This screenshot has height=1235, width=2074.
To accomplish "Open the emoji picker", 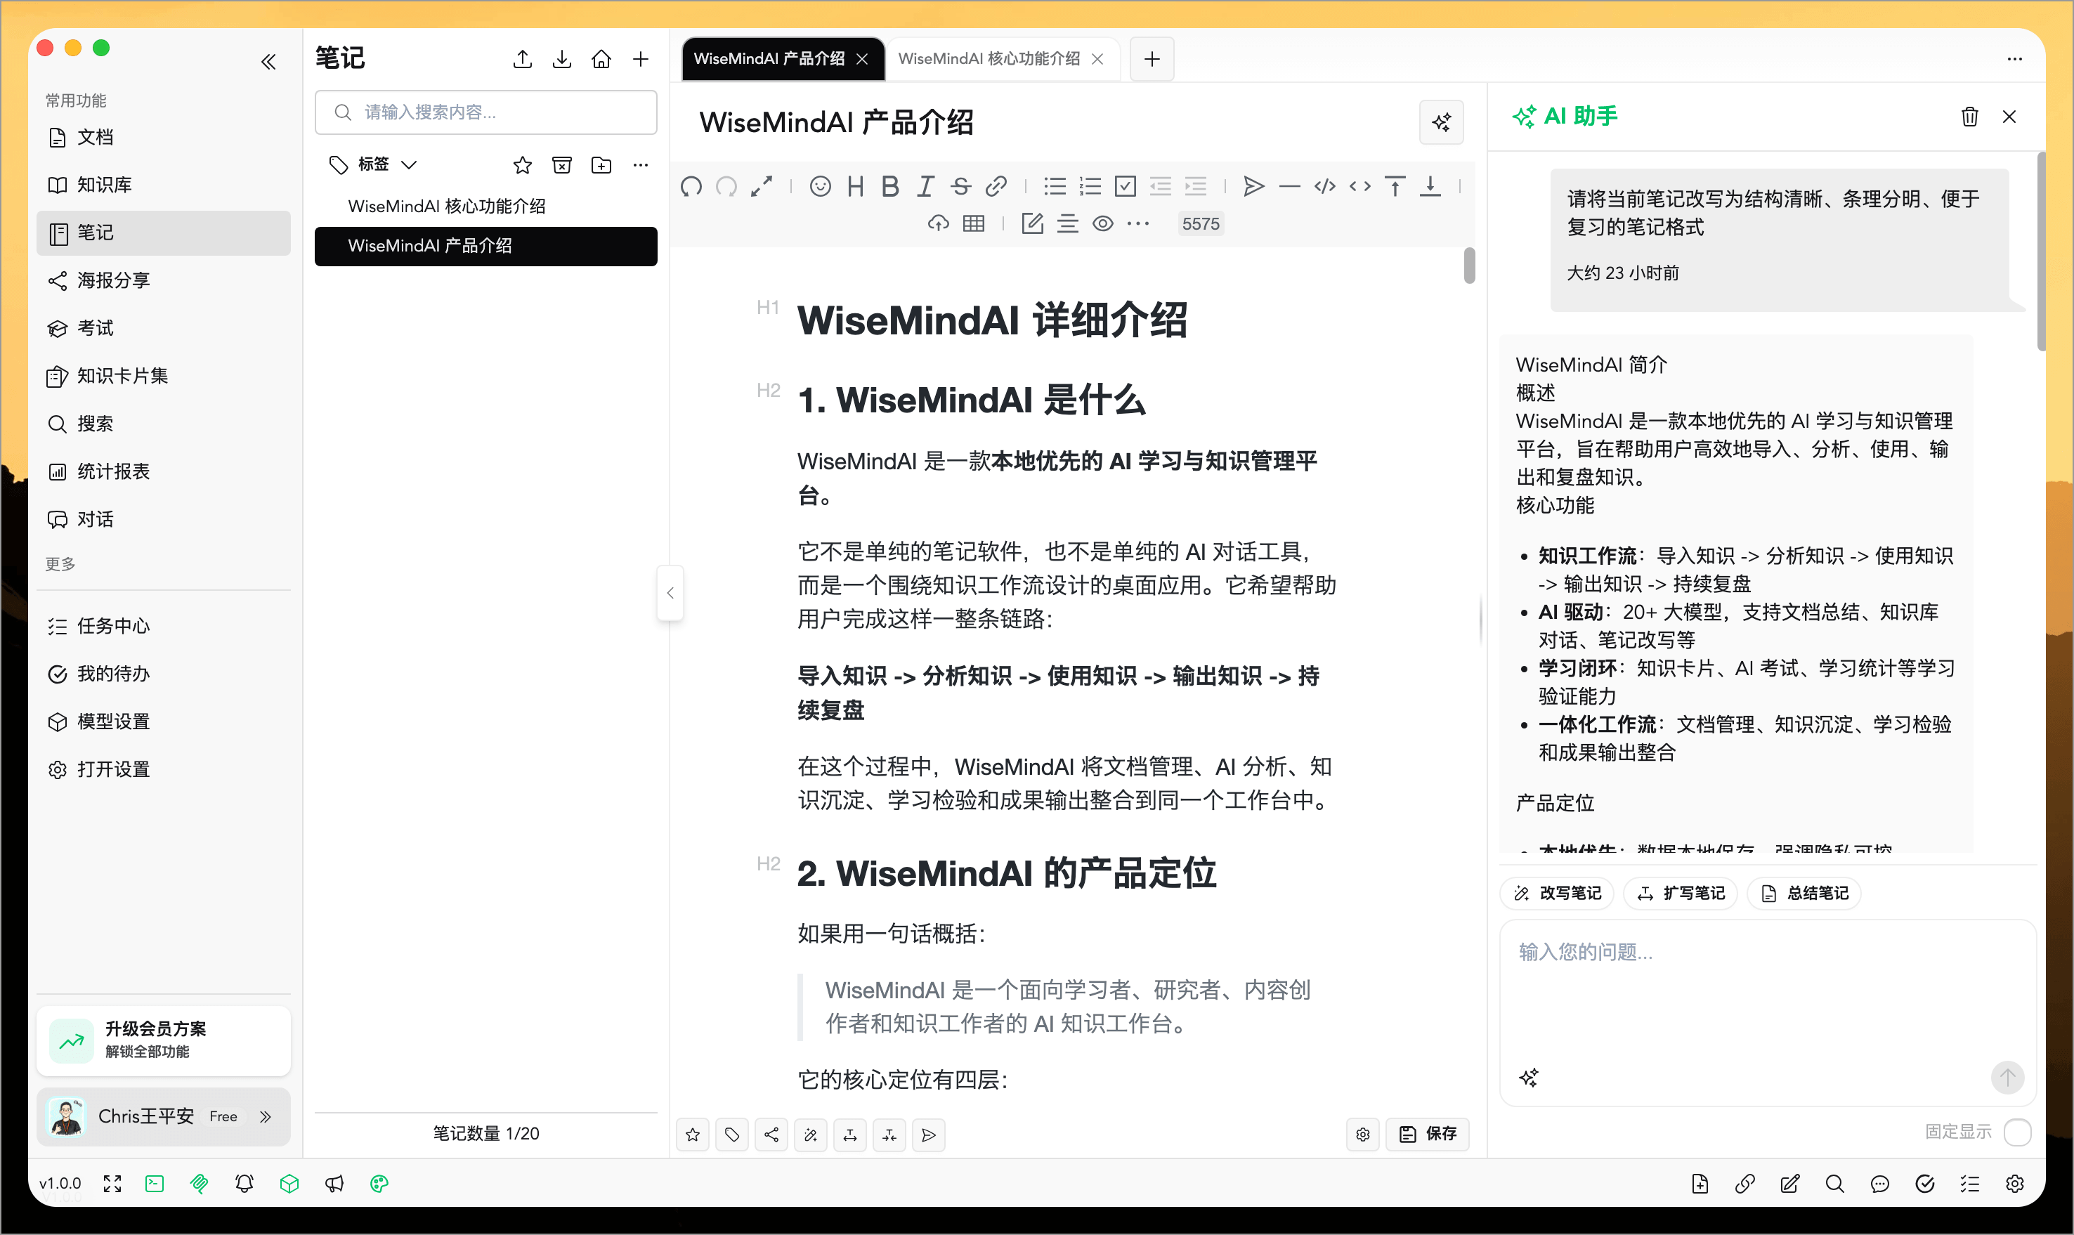I will (x=820, y=186).
